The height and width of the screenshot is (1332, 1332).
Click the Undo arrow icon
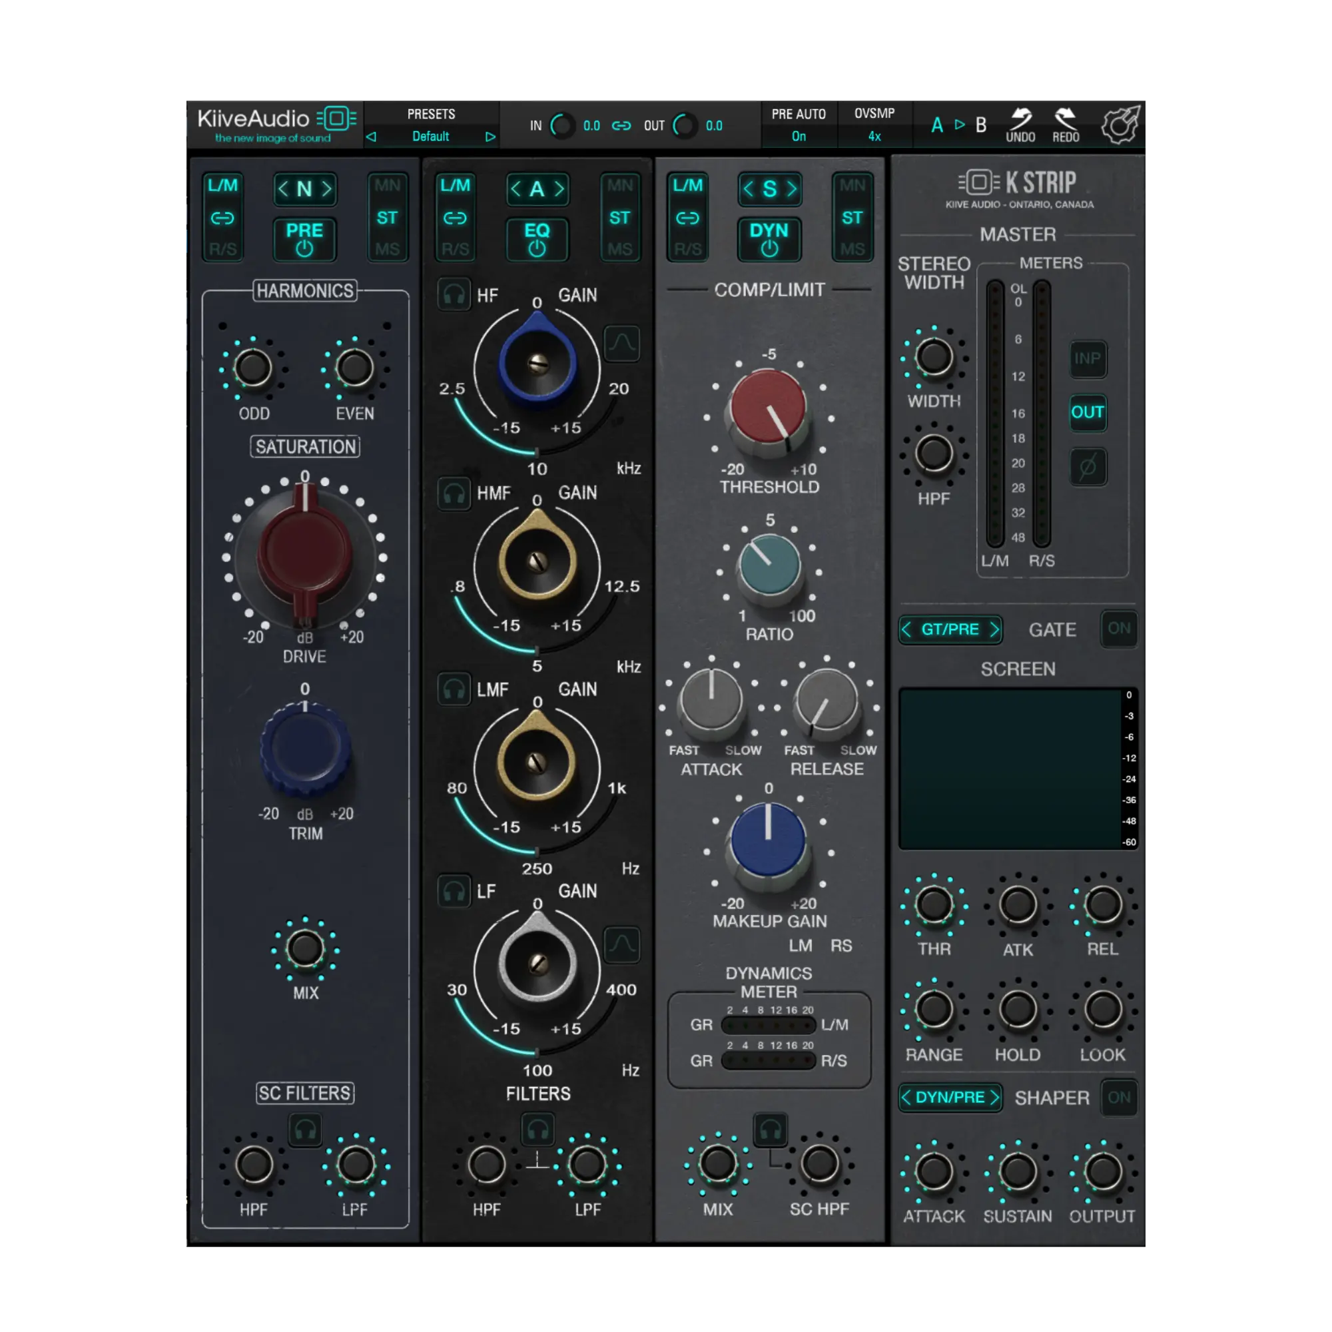[x=1020, y=119]
